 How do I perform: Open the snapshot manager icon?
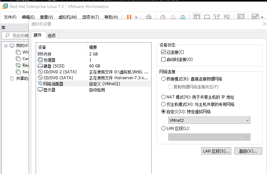[183, 17]
